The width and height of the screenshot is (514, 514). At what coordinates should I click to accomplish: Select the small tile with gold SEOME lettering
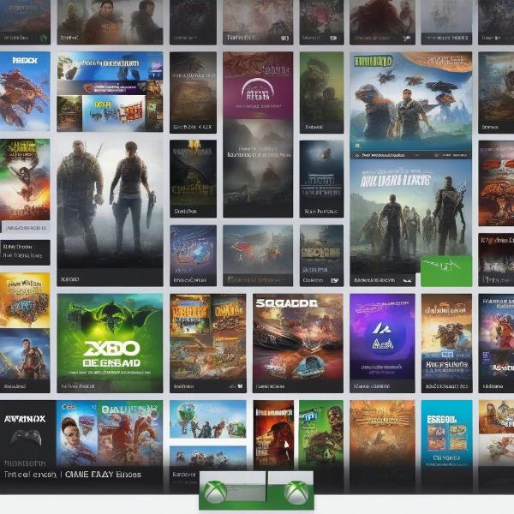321,255
